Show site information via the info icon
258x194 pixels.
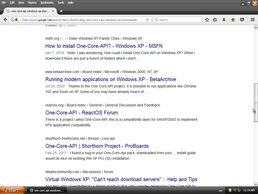pos(13,20)
